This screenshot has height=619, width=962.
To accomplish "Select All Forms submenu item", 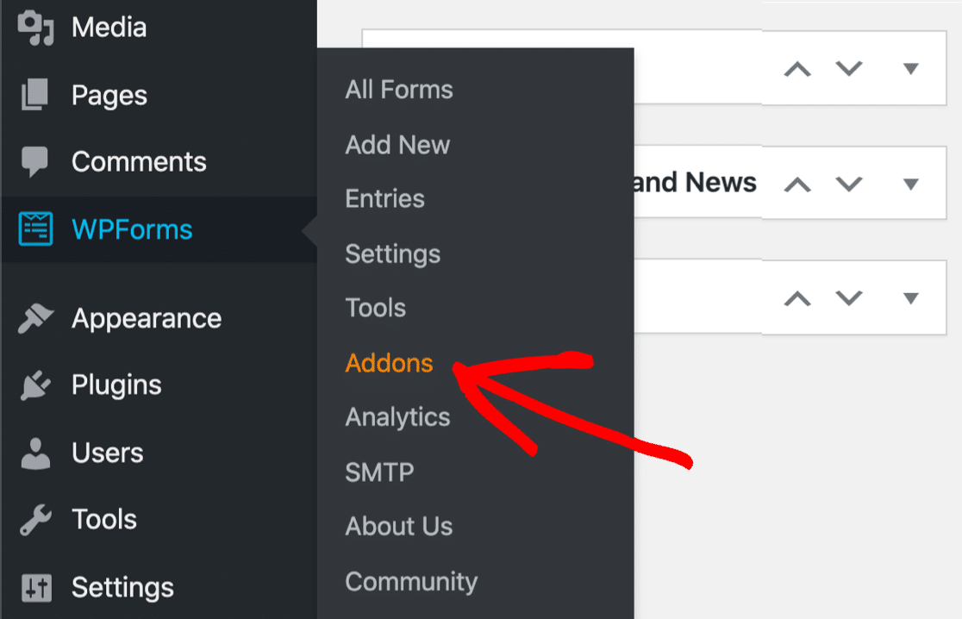I will (x=399, y=90).
